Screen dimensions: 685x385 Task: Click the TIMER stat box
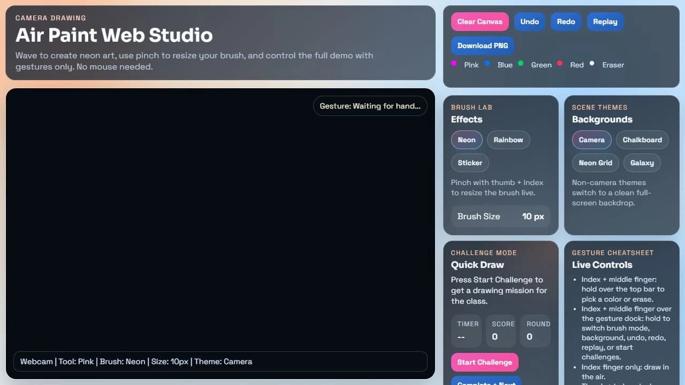click(467, 330)
